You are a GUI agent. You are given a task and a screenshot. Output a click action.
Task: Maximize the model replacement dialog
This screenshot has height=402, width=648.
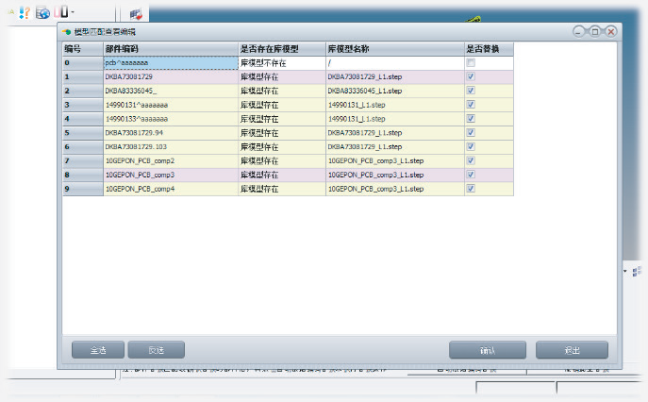595,32
